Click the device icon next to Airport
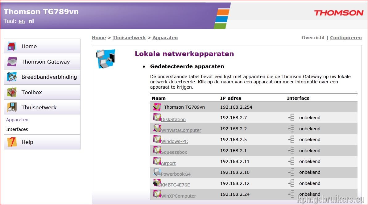 [157, 161]
